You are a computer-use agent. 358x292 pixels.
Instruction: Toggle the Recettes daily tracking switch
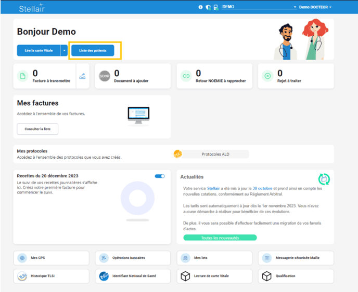pyautogui.click(x=160, y=176)
